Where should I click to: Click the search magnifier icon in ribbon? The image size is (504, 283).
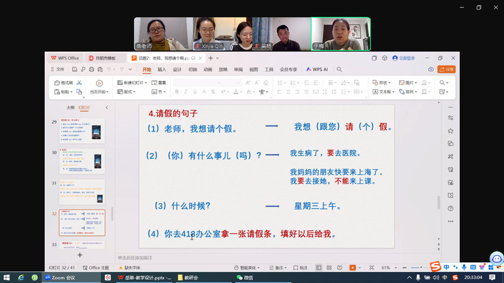339,69
